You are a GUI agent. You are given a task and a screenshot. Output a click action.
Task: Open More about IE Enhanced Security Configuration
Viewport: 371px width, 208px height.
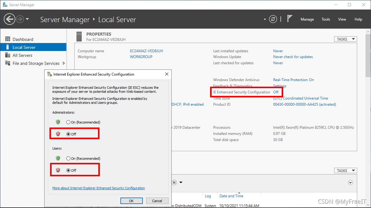point(99,188)
